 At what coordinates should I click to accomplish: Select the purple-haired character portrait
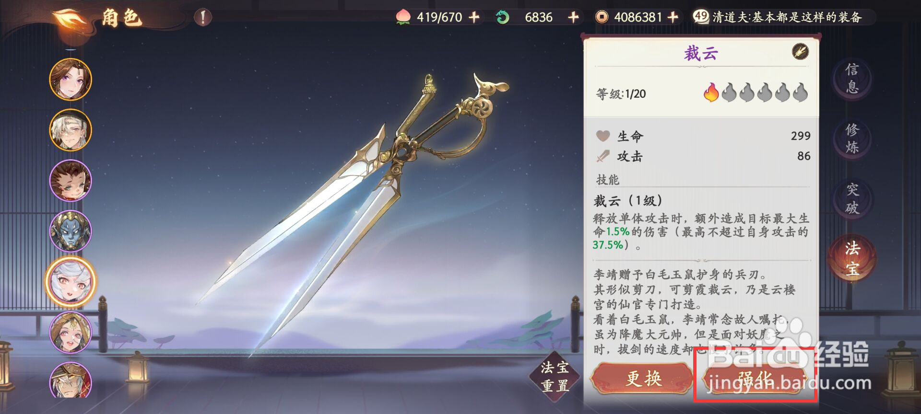point(71,79)
